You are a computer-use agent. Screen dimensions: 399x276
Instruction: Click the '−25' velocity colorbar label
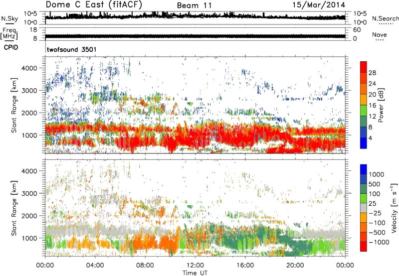[375, 213]
